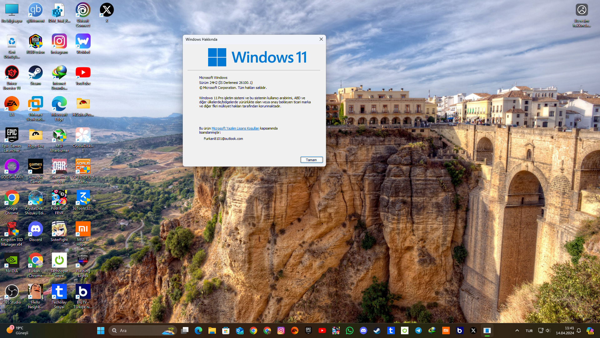Expand hidden system tray icons chevron
The width and height of the screenshot is (600, 338).
517,330
